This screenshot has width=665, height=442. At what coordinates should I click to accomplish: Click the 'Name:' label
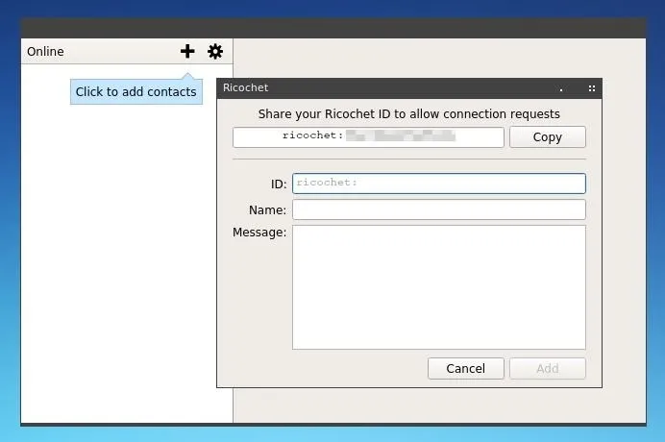(267, 210)
